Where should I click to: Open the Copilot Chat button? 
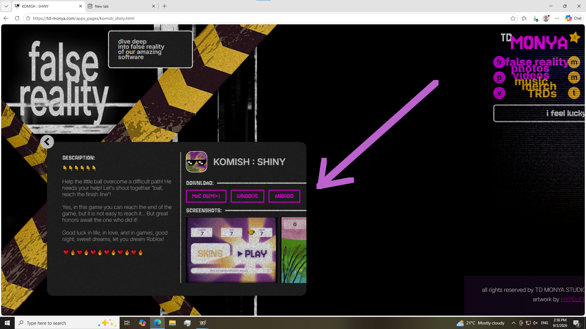pyautogui.click(x=573, y=18)
